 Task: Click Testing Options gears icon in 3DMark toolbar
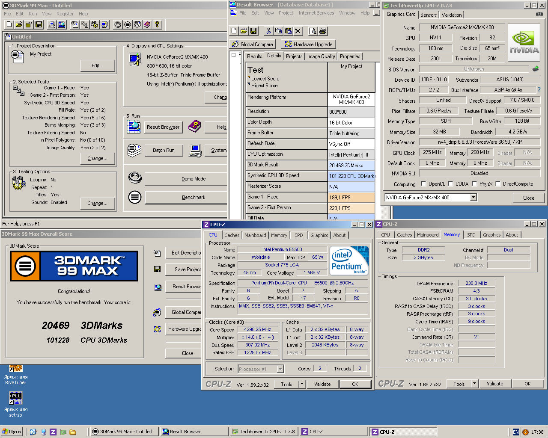95,24
